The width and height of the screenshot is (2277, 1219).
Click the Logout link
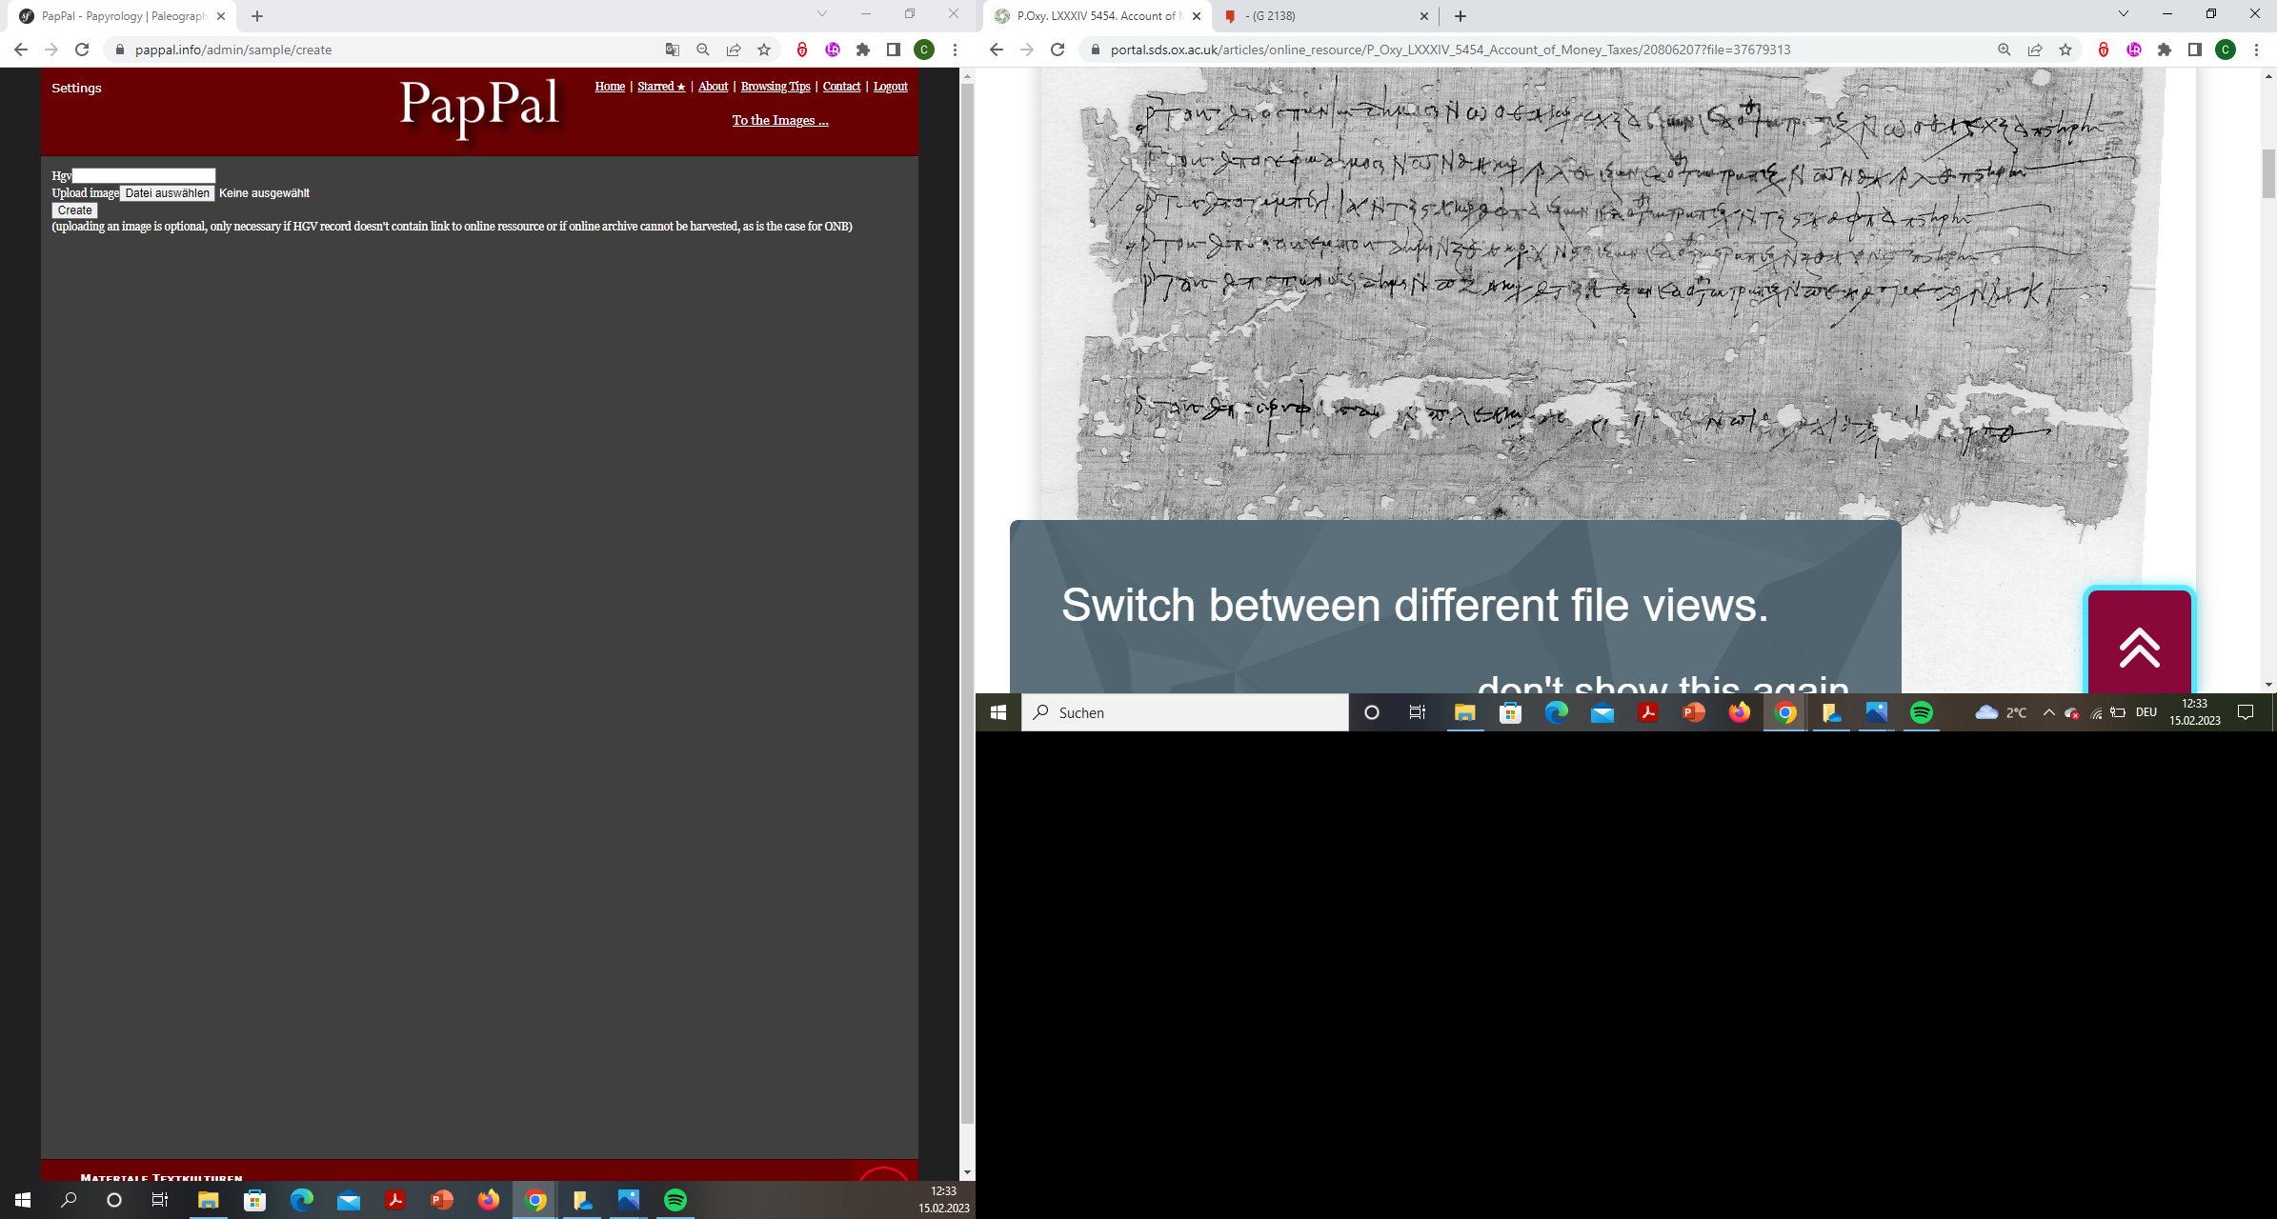pyautogui.click(x=890, y=87)
